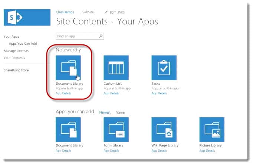Open Manage Licenses in sidebar
Screen dimensions: 253x165
(16, 51)
